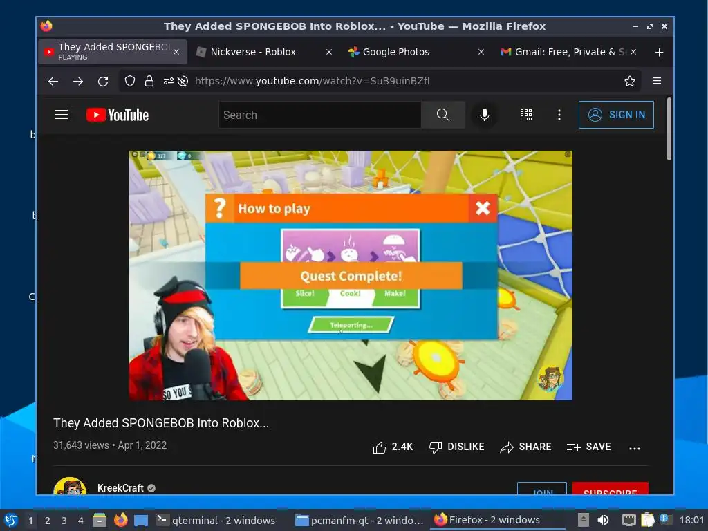This screenshot has width=708, height=531.
Task: Click SHARE under the video
Action: [525, 447]
